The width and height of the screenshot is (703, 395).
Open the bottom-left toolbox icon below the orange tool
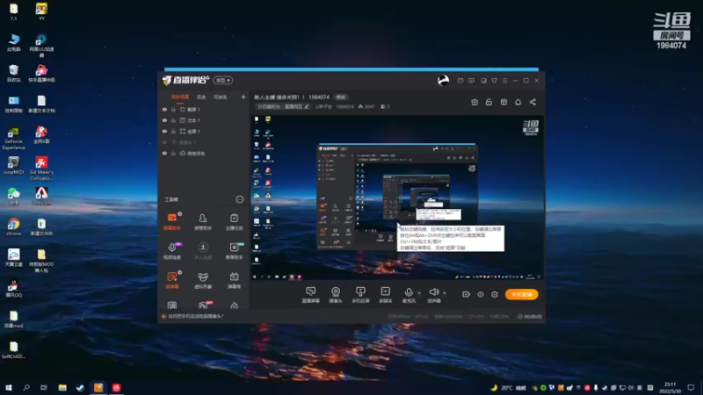(172, 305)
